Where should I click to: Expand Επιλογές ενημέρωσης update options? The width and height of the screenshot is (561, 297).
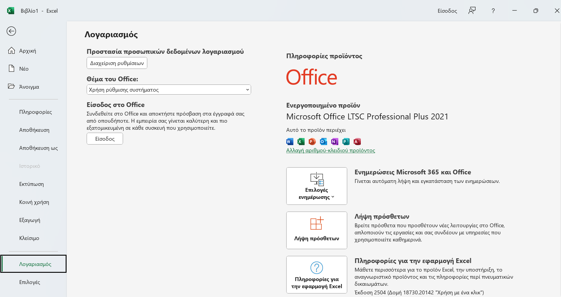317,186
